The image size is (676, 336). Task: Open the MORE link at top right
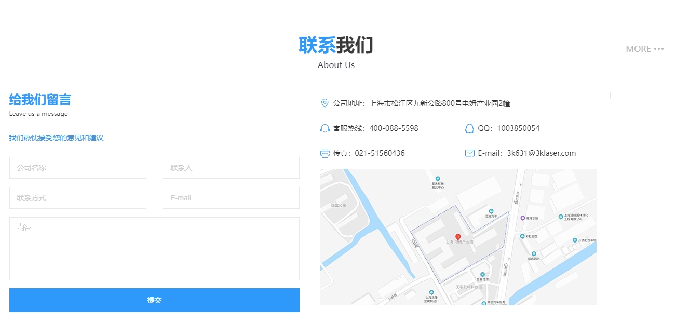644,49
